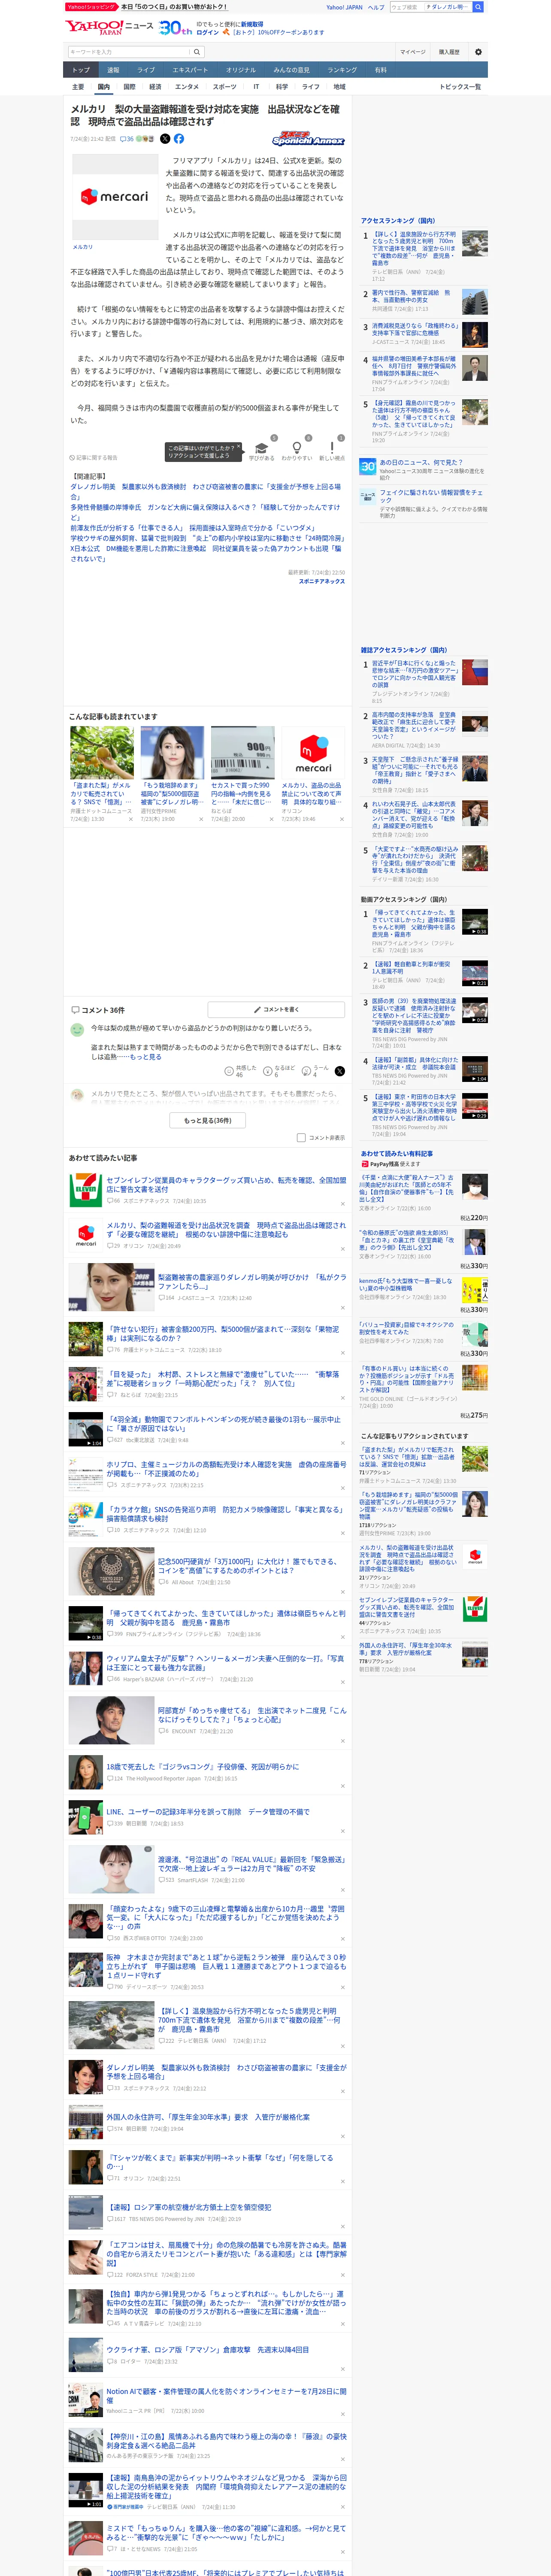Open the ランキング tab
551x2576 pixels.
point(342,70)
